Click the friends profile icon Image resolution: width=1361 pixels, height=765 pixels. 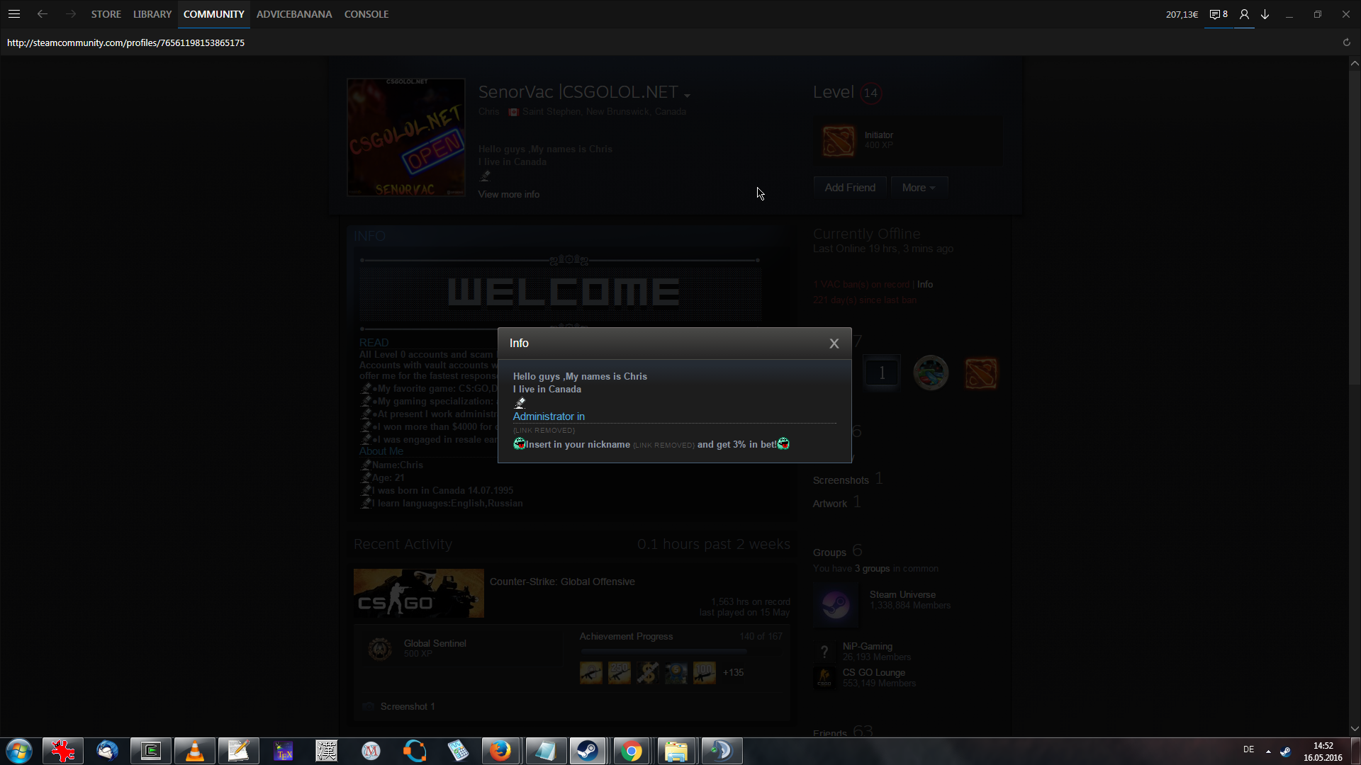1244,14
